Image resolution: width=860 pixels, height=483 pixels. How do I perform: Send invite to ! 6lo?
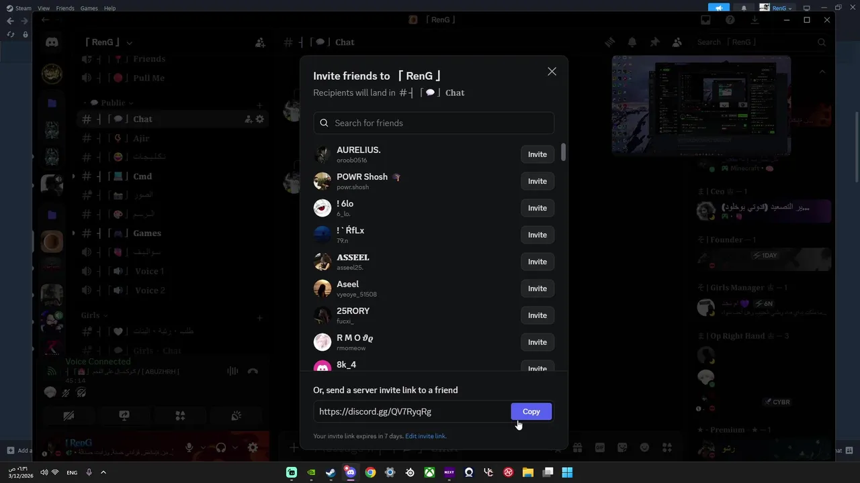(537, 208)
